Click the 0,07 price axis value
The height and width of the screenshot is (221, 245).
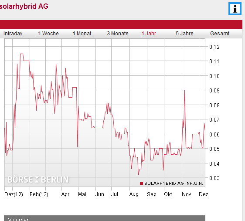coord(214,119)
